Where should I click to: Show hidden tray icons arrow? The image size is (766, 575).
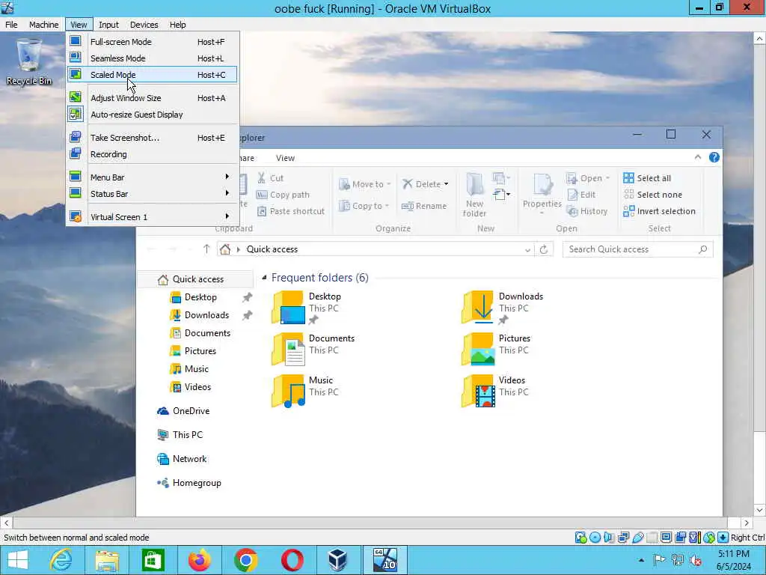(641, 560)
